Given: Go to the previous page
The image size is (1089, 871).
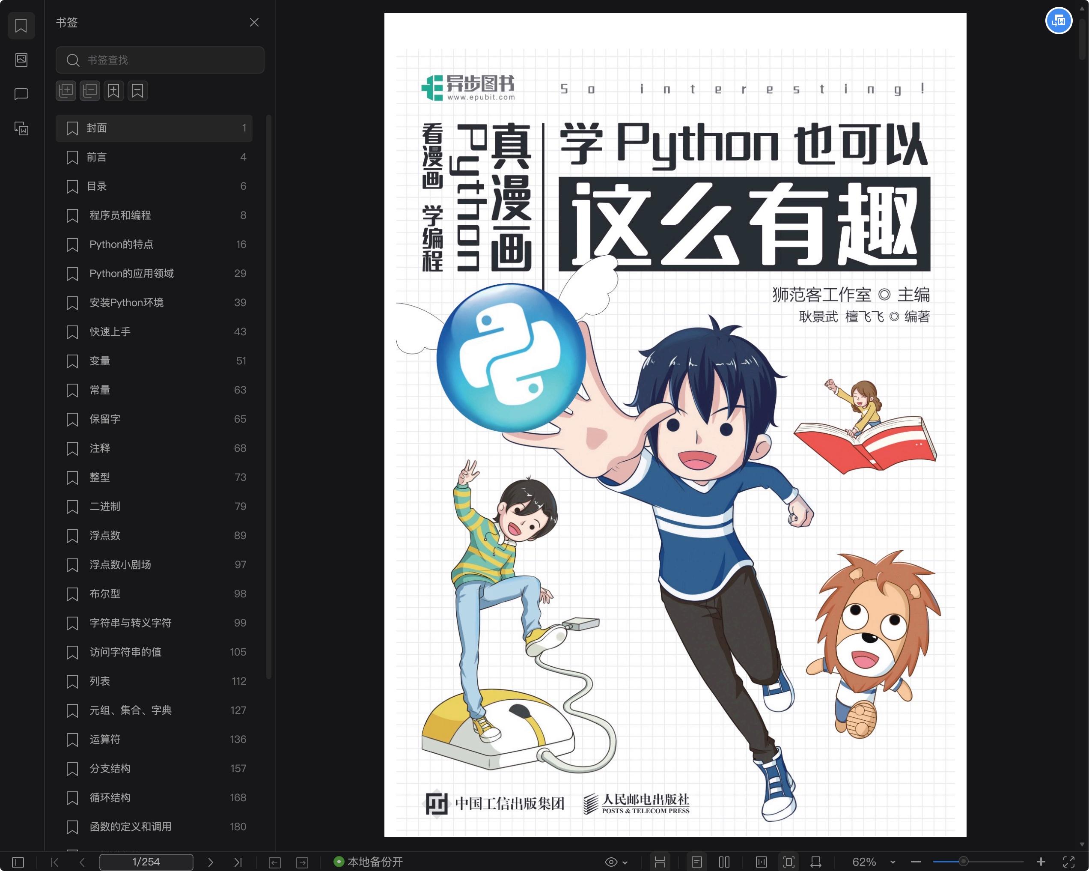Looking at the screenshot, I should (x=82, y=862).
